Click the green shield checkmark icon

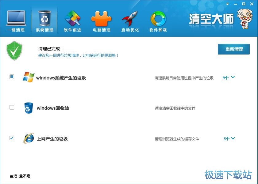(14, 50)
